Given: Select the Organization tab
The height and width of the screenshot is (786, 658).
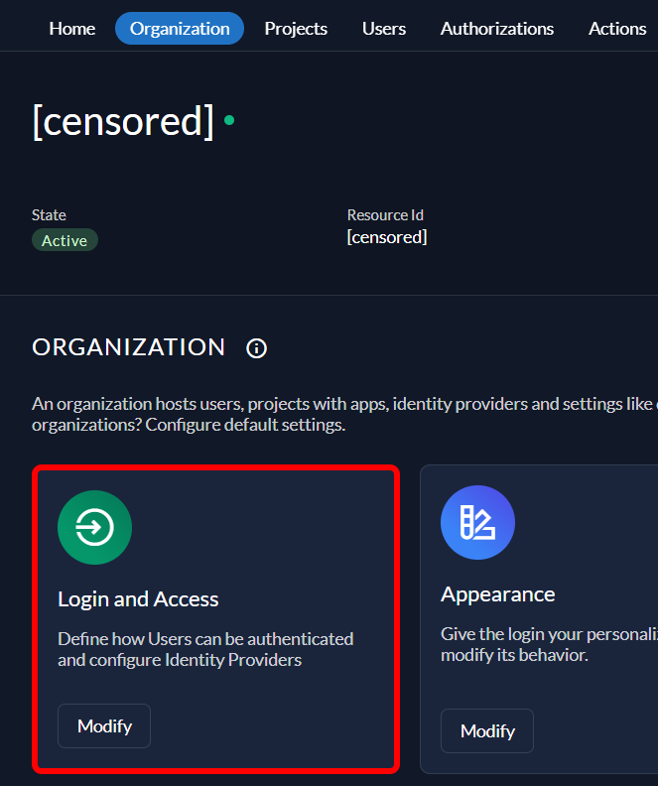Looking at the screenshot, I should 180,29.
